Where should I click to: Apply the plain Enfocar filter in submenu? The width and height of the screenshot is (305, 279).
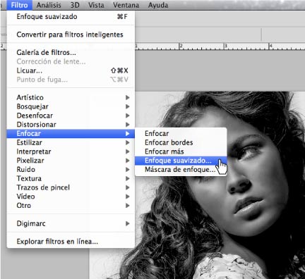pyautogui.click(x=181, y=133)
